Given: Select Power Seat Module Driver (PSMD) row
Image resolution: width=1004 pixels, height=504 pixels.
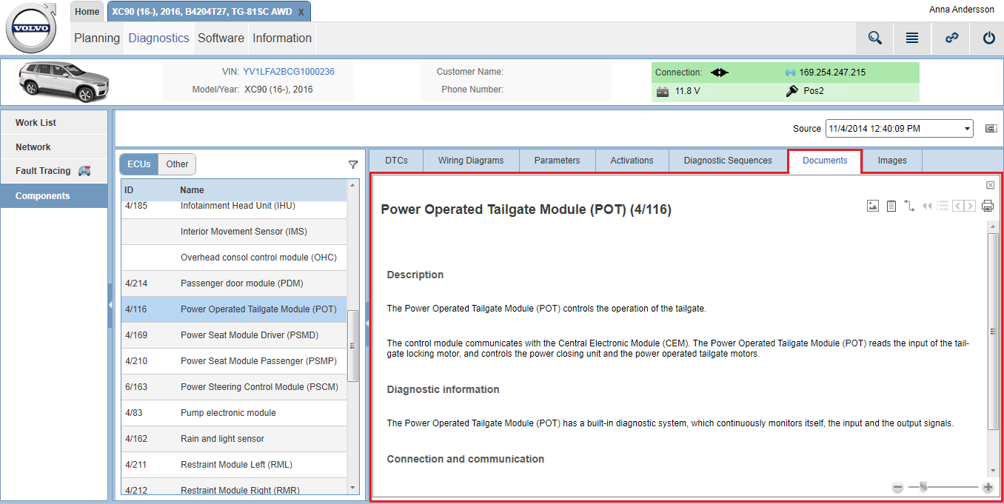Looking at the screenshot, I should (x=233, y=335).
